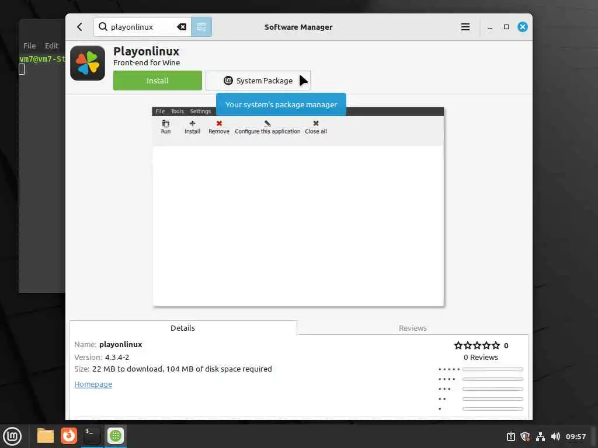The image size is (598, 448).
Task: Open the volume tray icon
Action: point(555,436)
